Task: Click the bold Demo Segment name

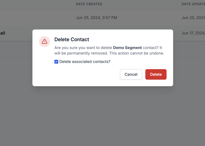Action: tap(127, 48)
